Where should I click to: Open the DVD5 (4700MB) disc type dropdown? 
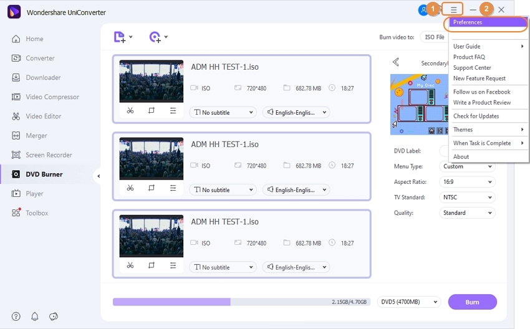409,302
